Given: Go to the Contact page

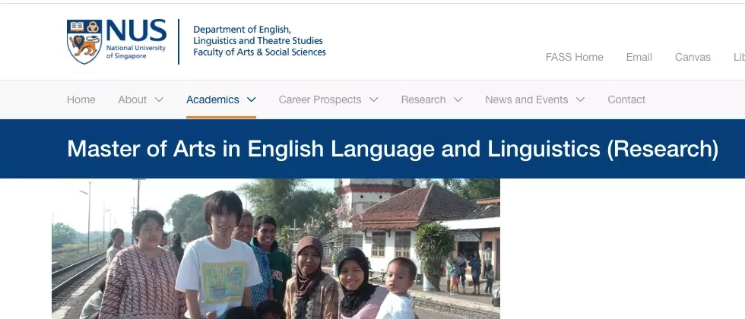Looking at the screenshot, I should tap(626, 99).
